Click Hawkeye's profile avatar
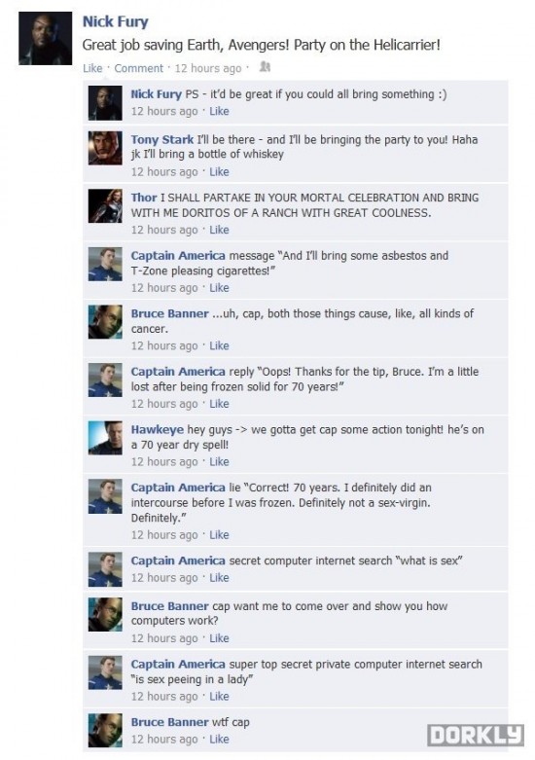This screenshot has height=760, width=535. tap(105, 438)
